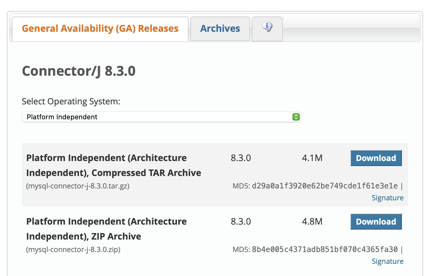Click the ZIP Archive title text
The image size is (433, 276).
(x=106, y=229)
